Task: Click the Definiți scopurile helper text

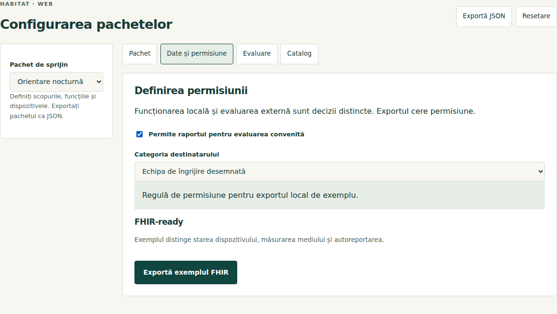Action: tap(52, 106)
